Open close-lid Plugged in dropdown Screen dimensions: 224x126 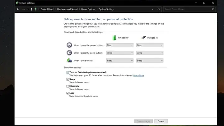pyautogui.click(x=150, y=61)
